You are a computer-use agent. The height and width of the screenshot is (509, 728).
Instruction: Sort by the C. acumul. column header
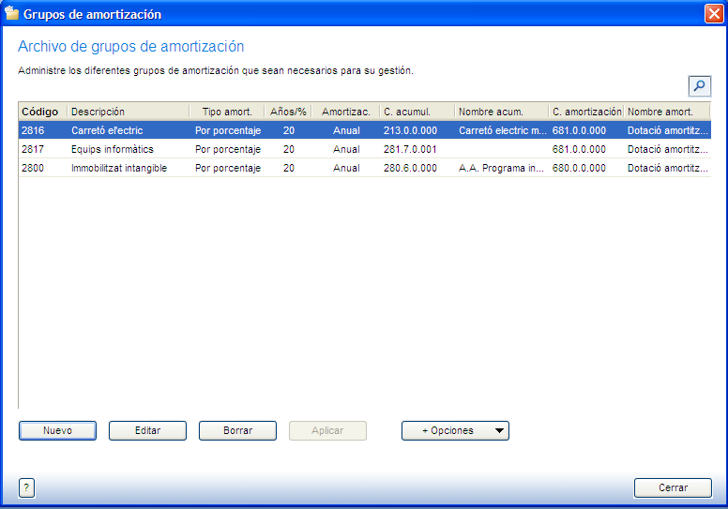(x=417, y=112)
